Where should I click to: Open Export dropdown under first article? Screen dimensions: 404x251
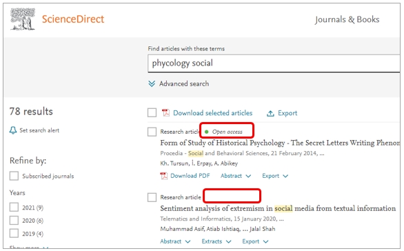tap(275, 176)
